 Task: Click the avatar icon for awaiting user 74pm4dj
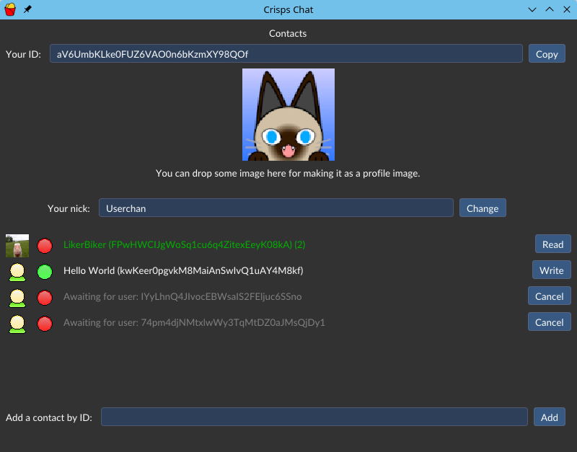point(17,324)
